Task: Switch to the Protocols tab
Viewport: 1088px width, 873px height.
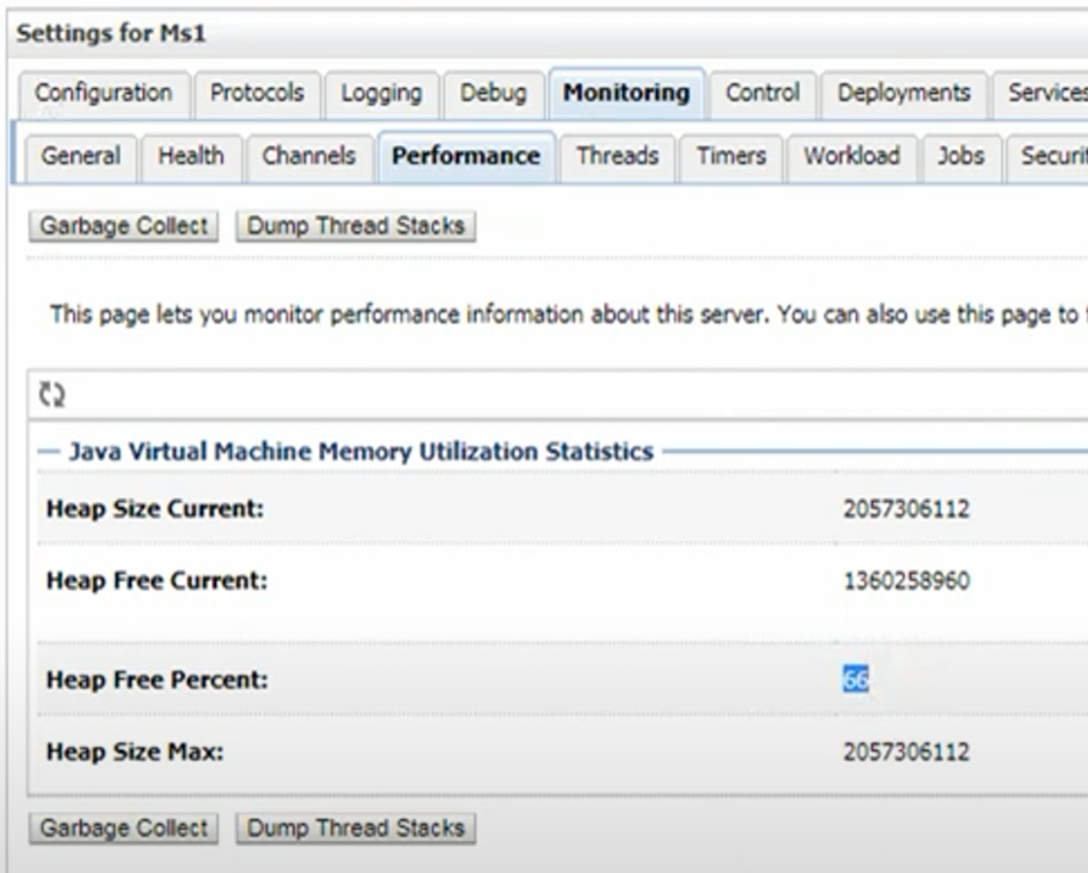Action: click(x=257, y=93)
